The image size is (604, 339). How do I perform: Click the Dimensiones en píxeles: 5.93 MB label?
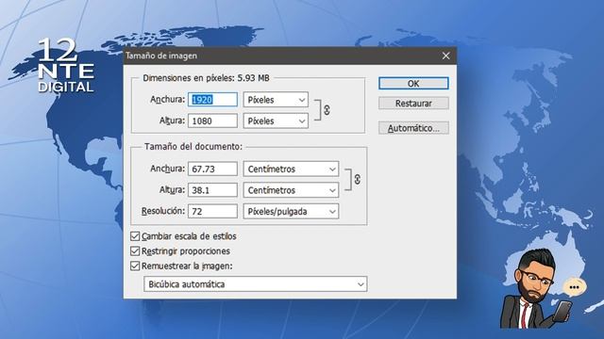click(206, 78)
